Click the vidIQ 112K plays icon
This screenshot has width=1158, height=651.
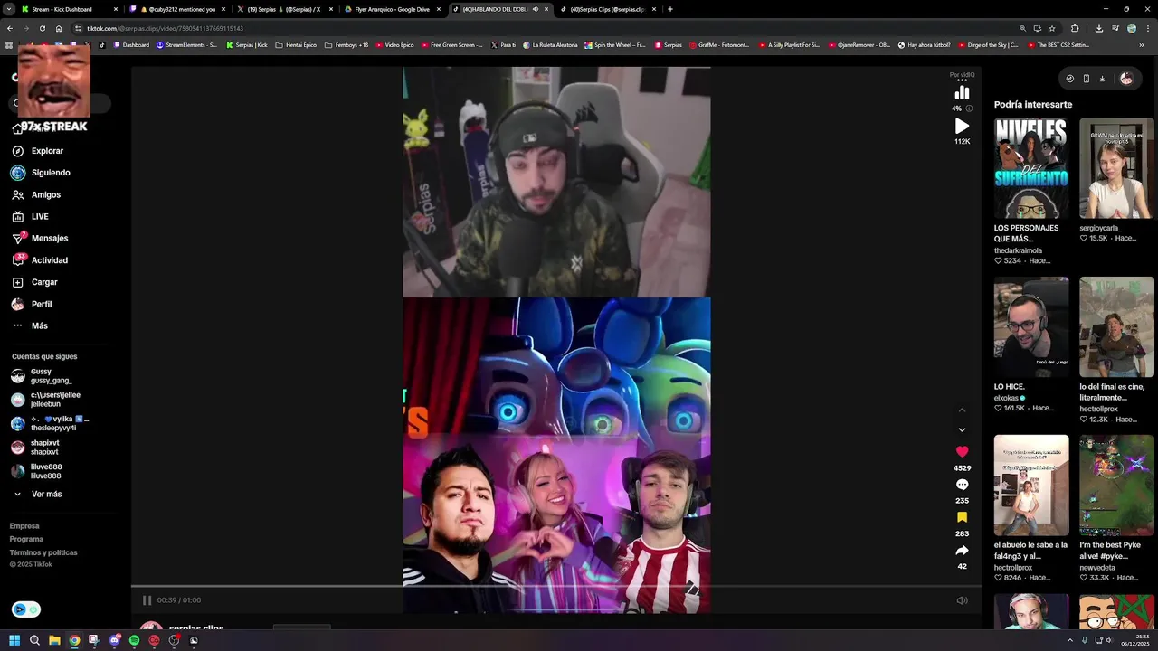(962, 127)
